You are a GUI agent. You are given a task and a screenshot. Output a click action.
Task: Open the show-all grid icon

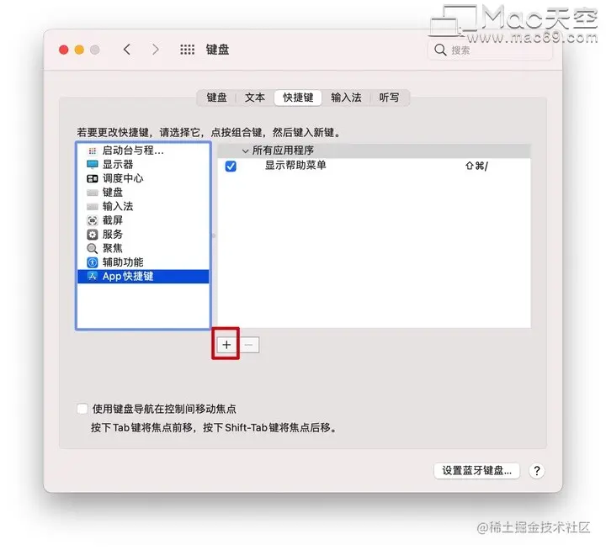click(x=187, y=50)
